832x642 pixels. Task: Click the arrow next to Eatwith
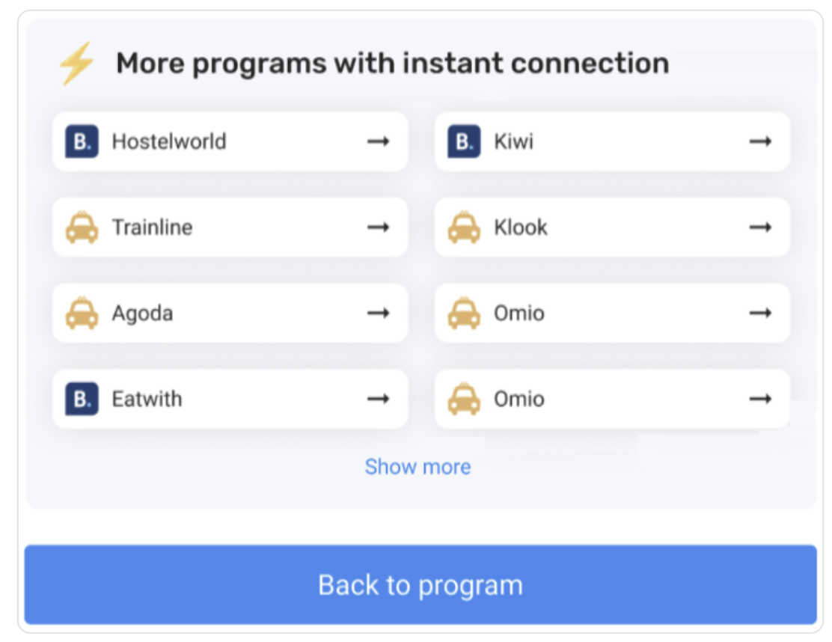[379, 399]
